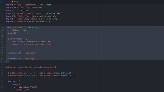
Task: Click DevTools import name on line 5
Action: pos(19,16)
